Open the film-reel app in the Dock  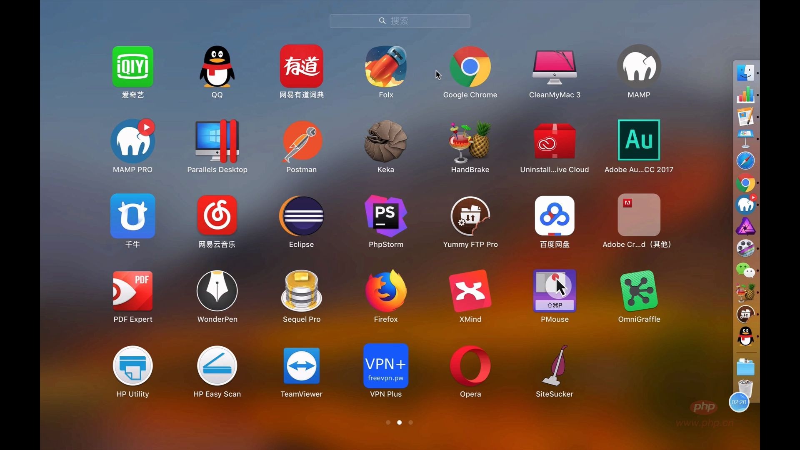pos(745,249)
